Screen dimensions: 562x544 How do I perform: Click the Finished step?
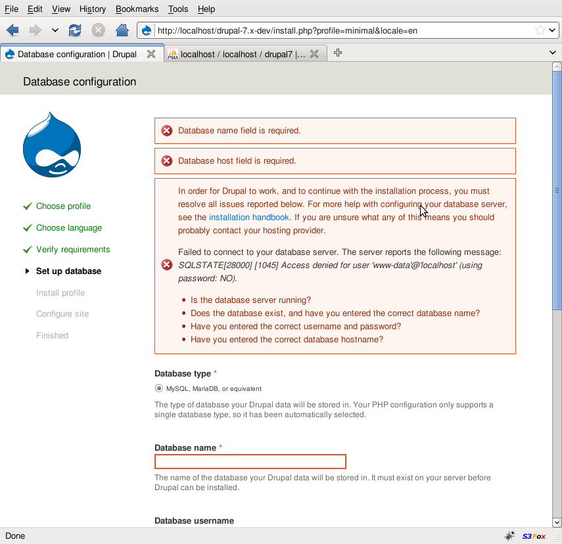[x=53, y=336]
